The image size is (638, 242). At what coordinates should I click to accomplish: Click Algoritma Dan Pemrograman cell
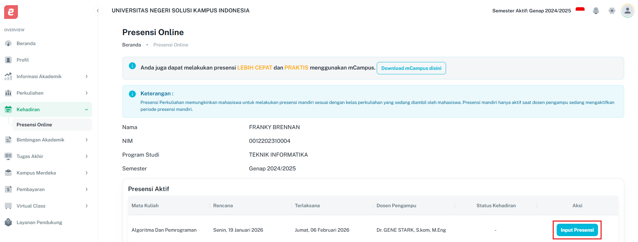(x=164, y=230)
